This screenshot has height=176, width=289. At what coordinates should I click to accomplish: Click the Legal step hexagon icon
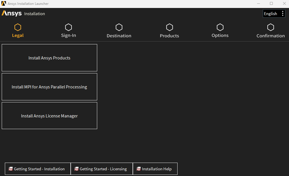[18, 27]
